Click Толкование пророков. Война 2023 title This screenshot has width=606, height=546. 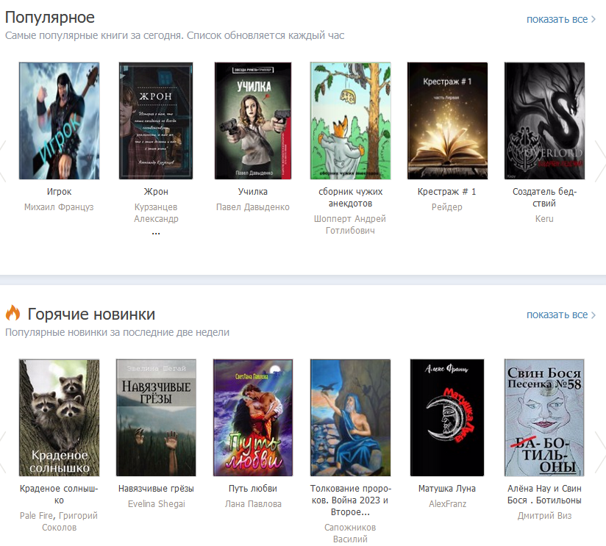tap(350, 500)
